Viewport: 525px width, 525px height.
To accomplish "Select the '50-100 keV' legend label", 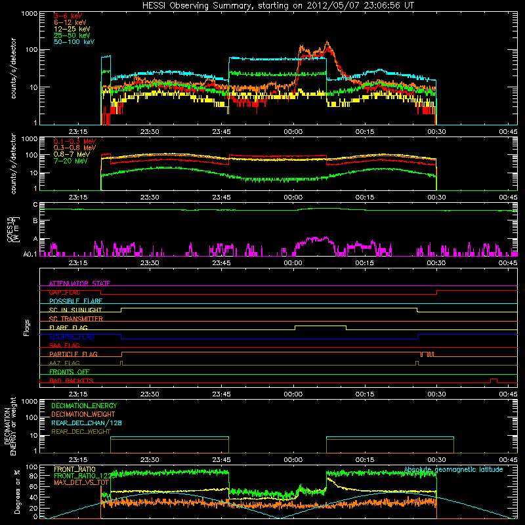I will (x=74, y=42).
